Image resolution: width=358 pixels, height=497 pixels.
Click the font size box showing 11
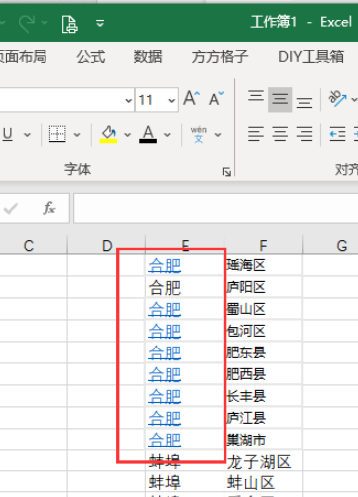(150, 100)
